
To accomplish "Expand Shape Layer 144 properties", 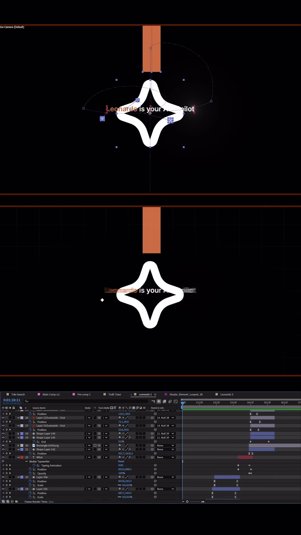I will pos(18,433).
